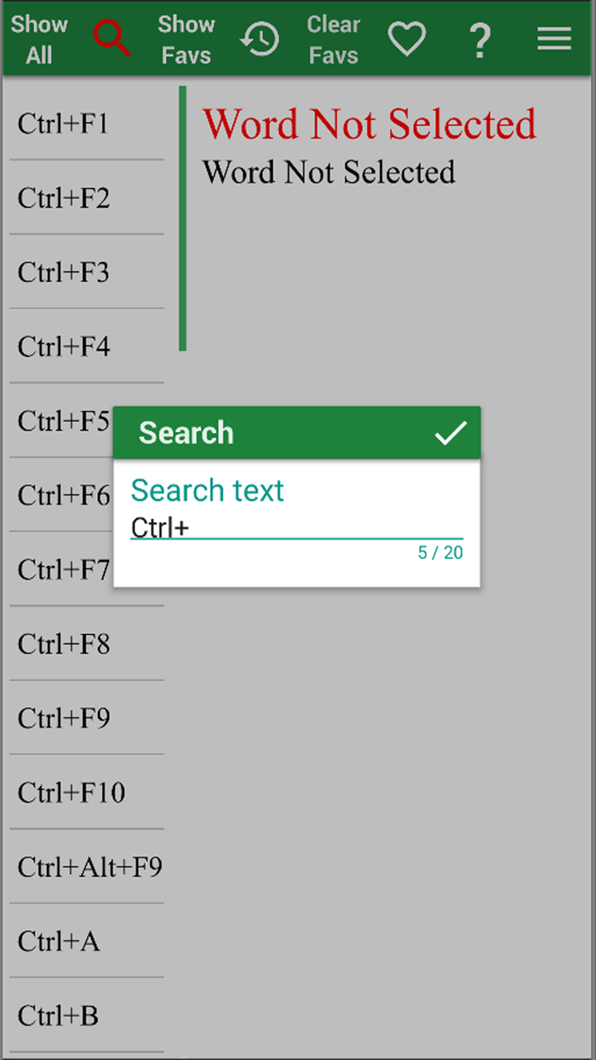This screenshot has width=596, height=1060.
Task: Click Show Favs in the toolbar
Action: (186, 39)
